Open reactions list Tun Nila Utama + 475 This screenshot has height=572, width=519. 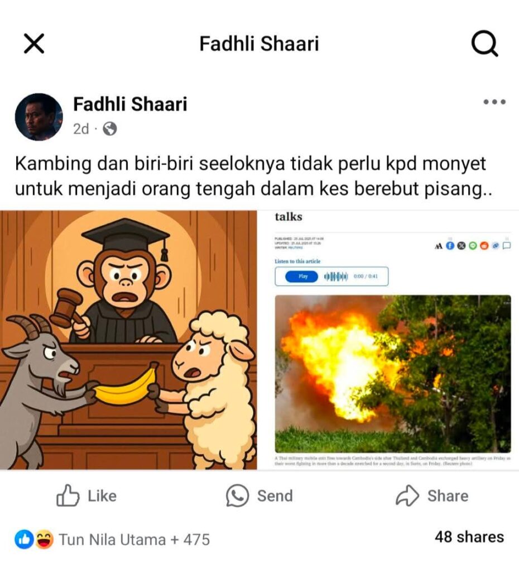click(134, 540)
